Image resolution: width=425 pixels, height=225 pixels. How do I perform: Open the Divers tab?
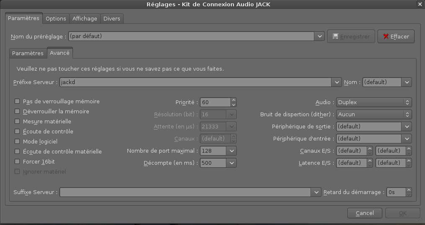111,18
